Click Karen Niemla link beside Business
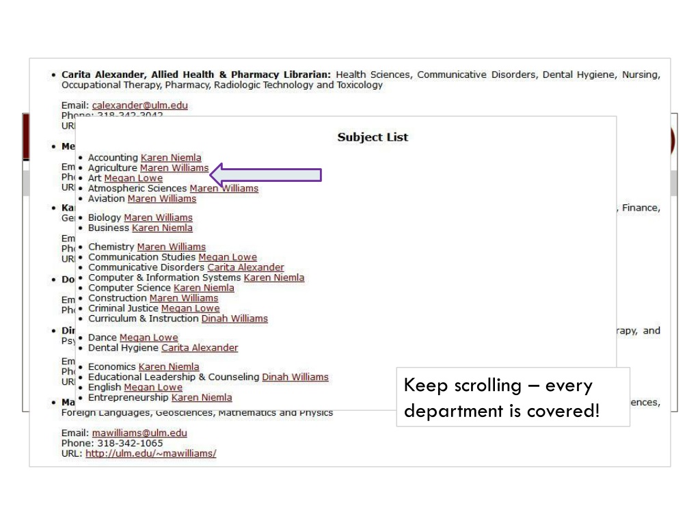 162,228
